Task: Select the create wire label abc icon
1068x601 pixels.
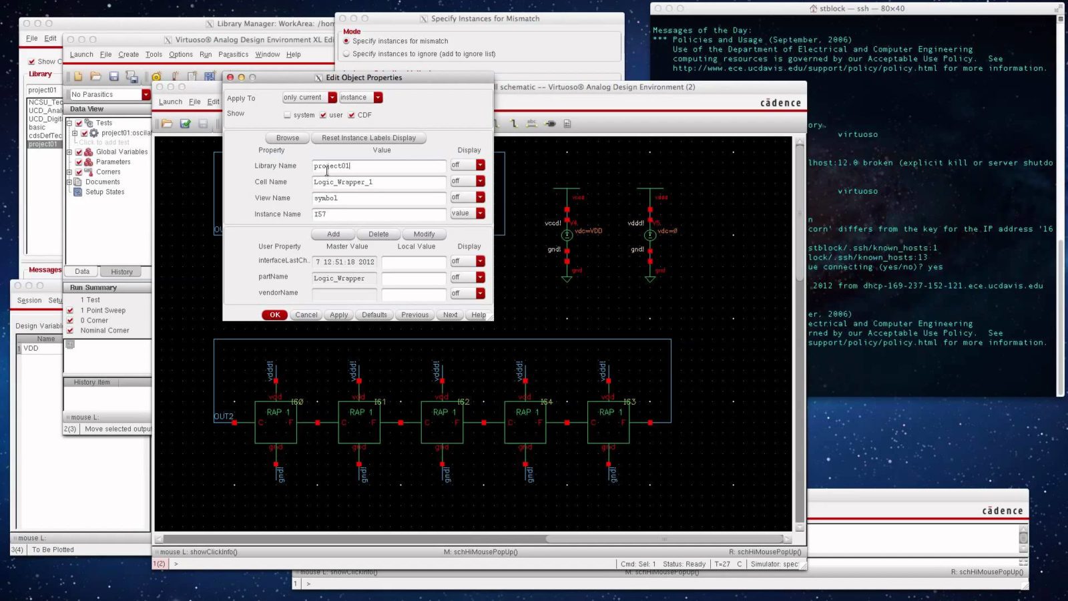Action: tap(532, 124)
